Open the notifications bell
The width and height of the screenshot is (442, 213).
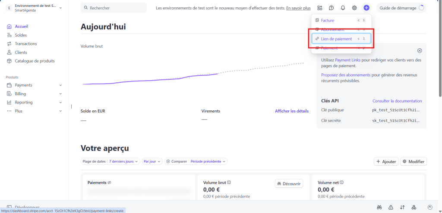pos(343,8)
